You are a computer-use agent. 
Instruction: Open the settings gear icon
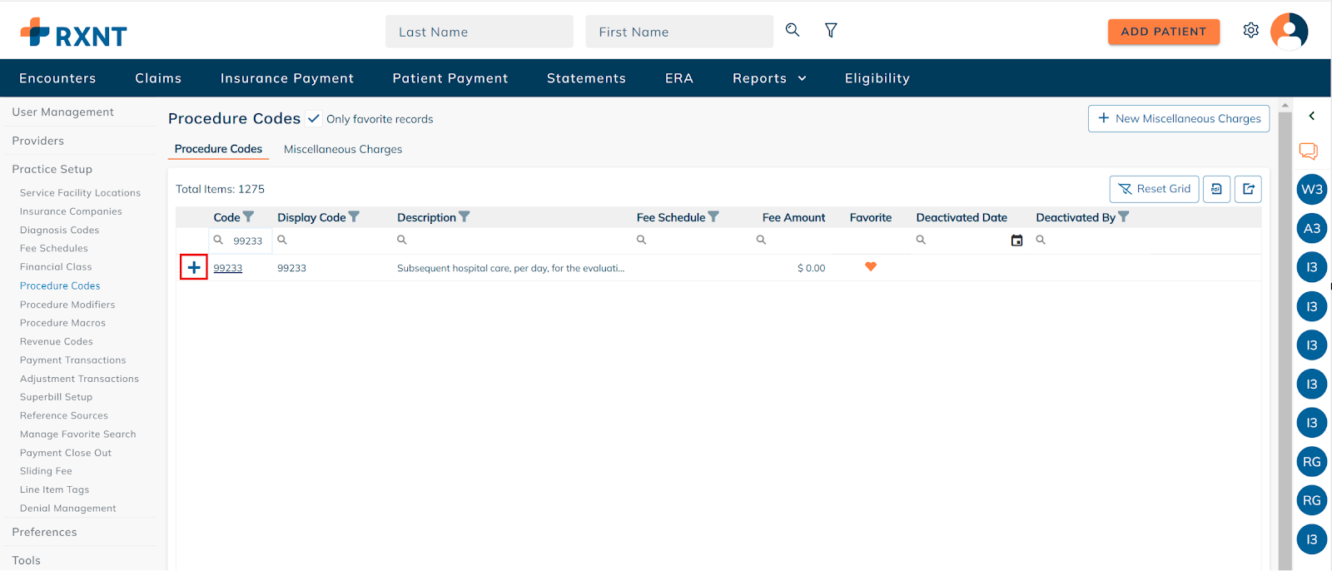pyautogui.click(x=1250, y=31)
